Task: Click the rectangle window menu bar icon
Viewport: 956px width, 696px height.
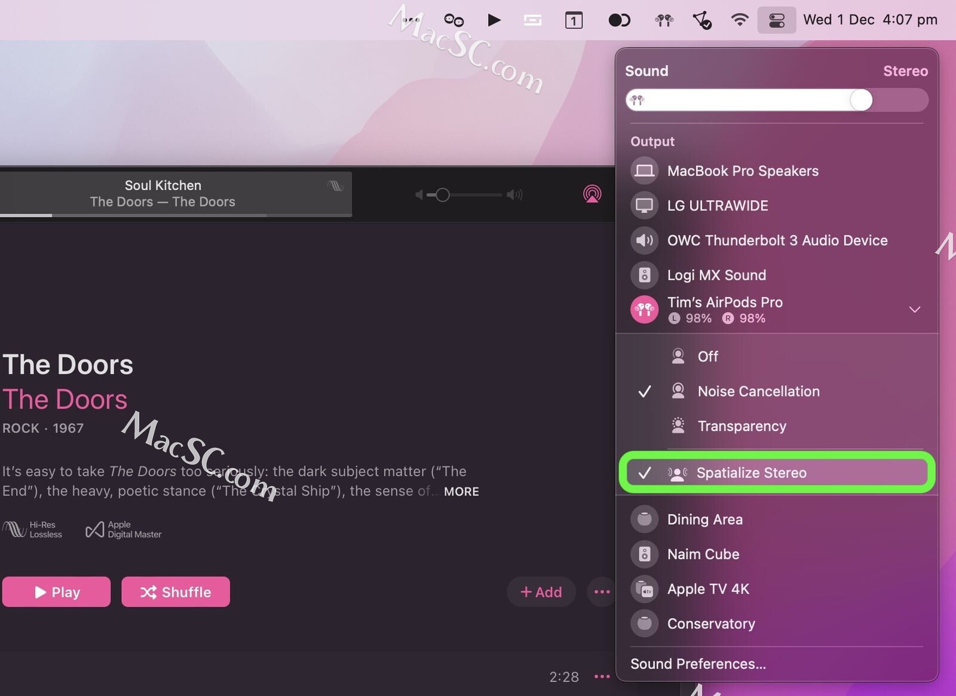Action: (x=532, y=20)
